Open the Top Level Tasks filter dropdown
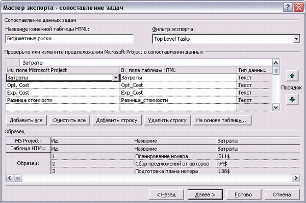The height and width of the screenshot is (203, 306). (296, 39)
